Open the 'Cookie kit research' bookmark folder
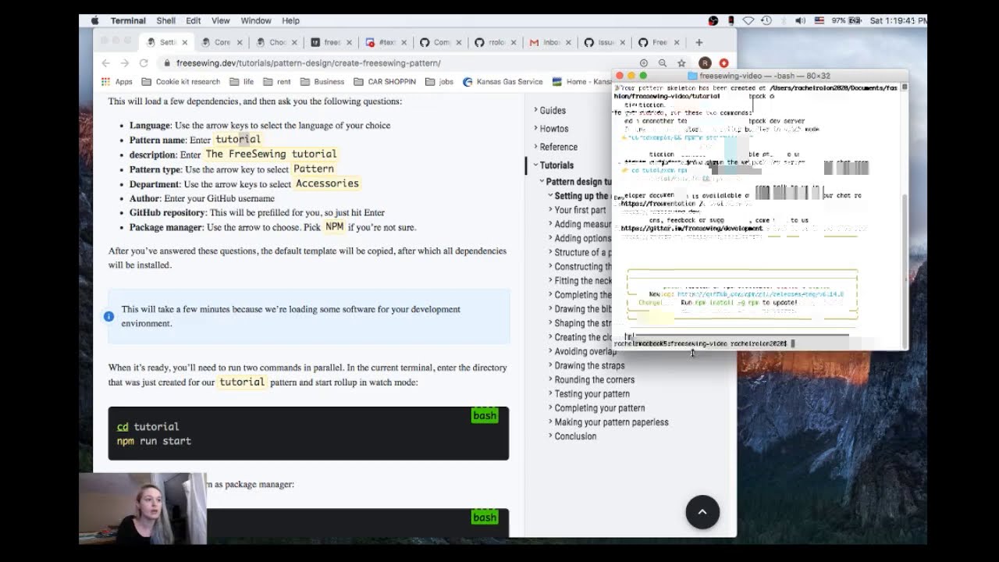The height and width of the screenshot is (562, 999). [x=180, y=81]
